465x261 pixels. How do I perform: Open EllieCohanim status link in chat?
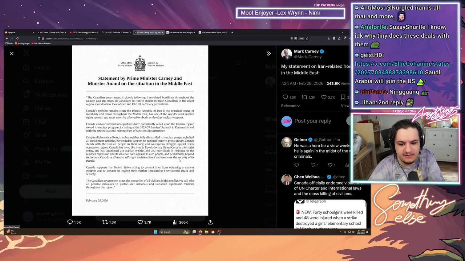pos(402,68)
